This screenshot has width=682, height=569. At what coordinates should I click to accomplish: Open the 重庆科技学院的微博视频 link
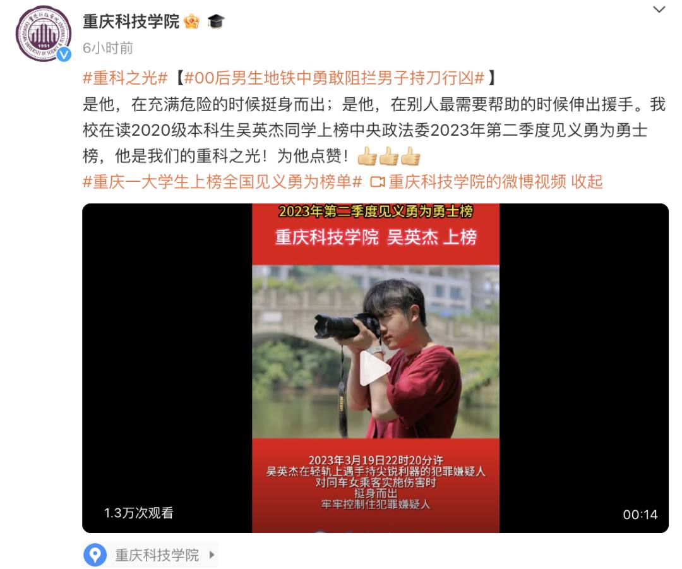(477, 182)
